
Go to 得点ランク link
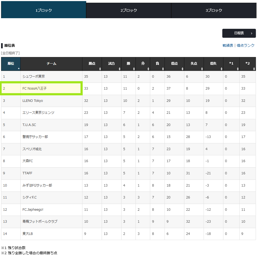click(x=246, y=45)
